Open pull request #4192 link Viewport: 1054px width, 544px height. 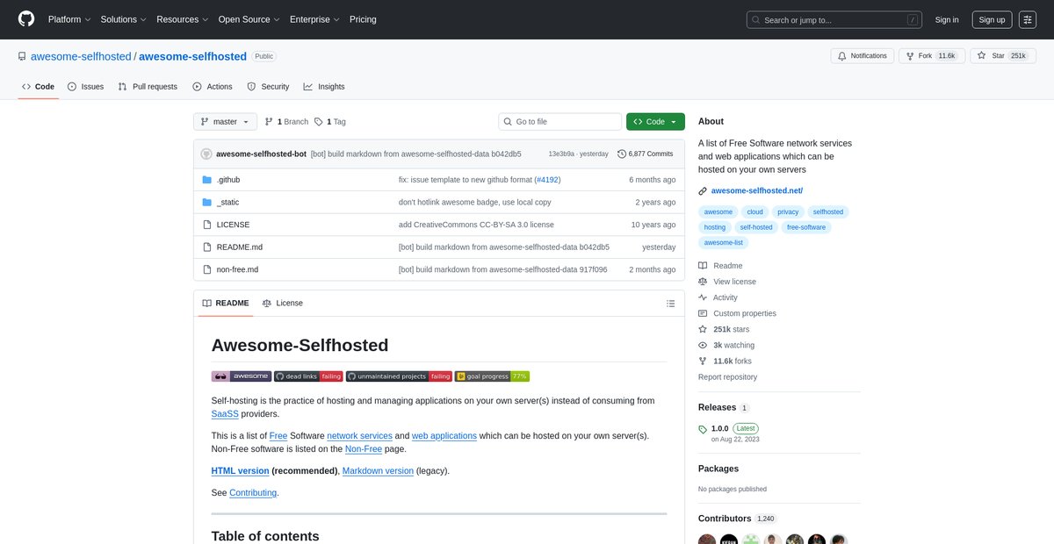[547, 180]
